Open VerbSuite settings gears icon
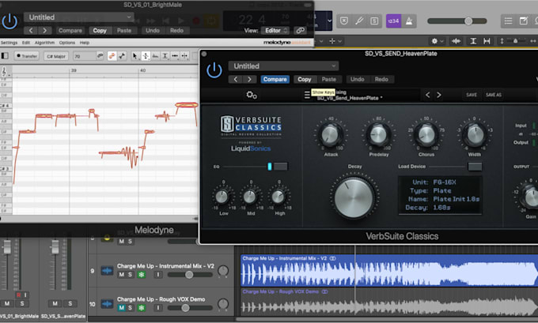The height and width of the screenshot is (323, 538). [x=252, y=95]
